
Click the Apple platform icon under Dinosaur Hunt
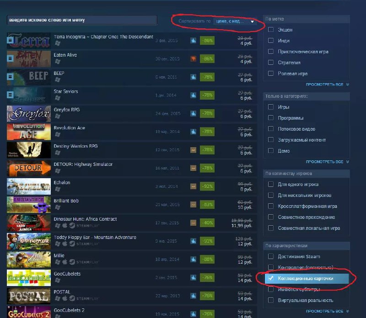(x=65, y=225)
